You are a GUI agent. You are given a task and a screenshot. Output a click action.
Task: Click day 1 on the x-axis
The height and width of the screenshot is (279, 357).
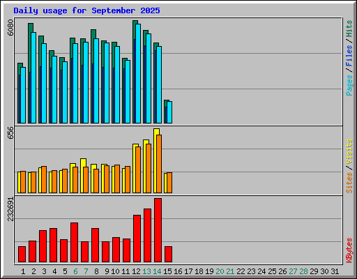23,271
